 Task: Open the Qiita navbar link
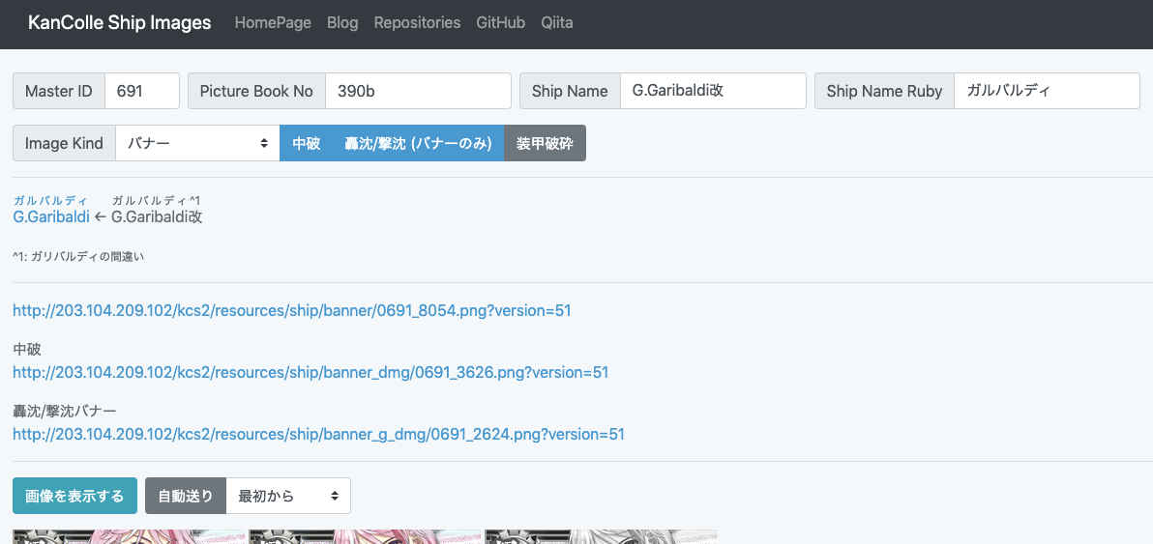(556, 23)
